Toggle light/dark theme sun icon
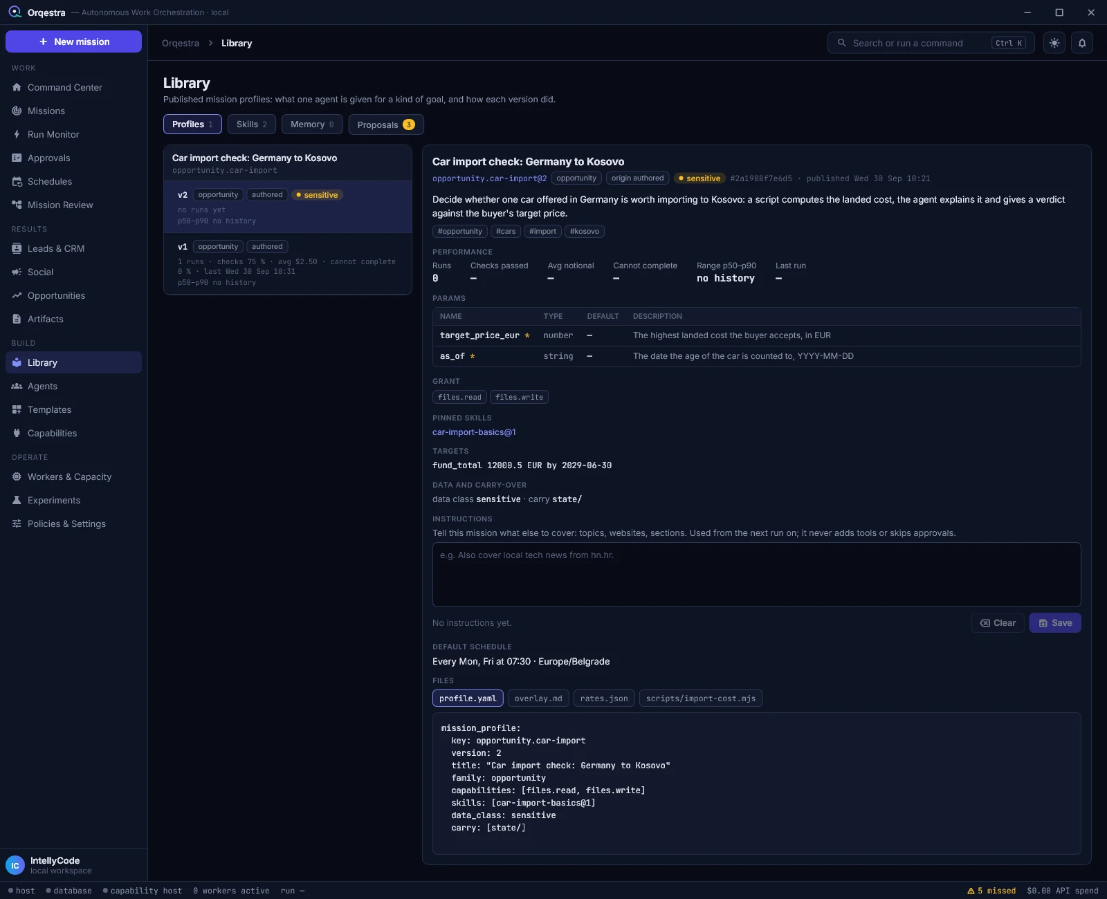The width and height of the screenshot is (1107, 899). [1054, 43]
